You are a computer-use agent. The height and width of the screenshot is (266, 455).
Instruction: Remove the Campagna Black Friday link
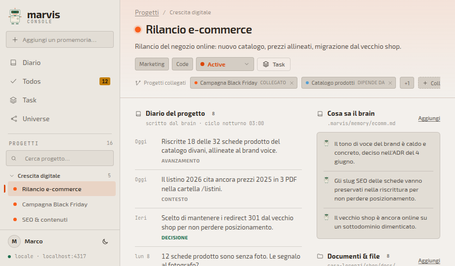pos(292,83)
